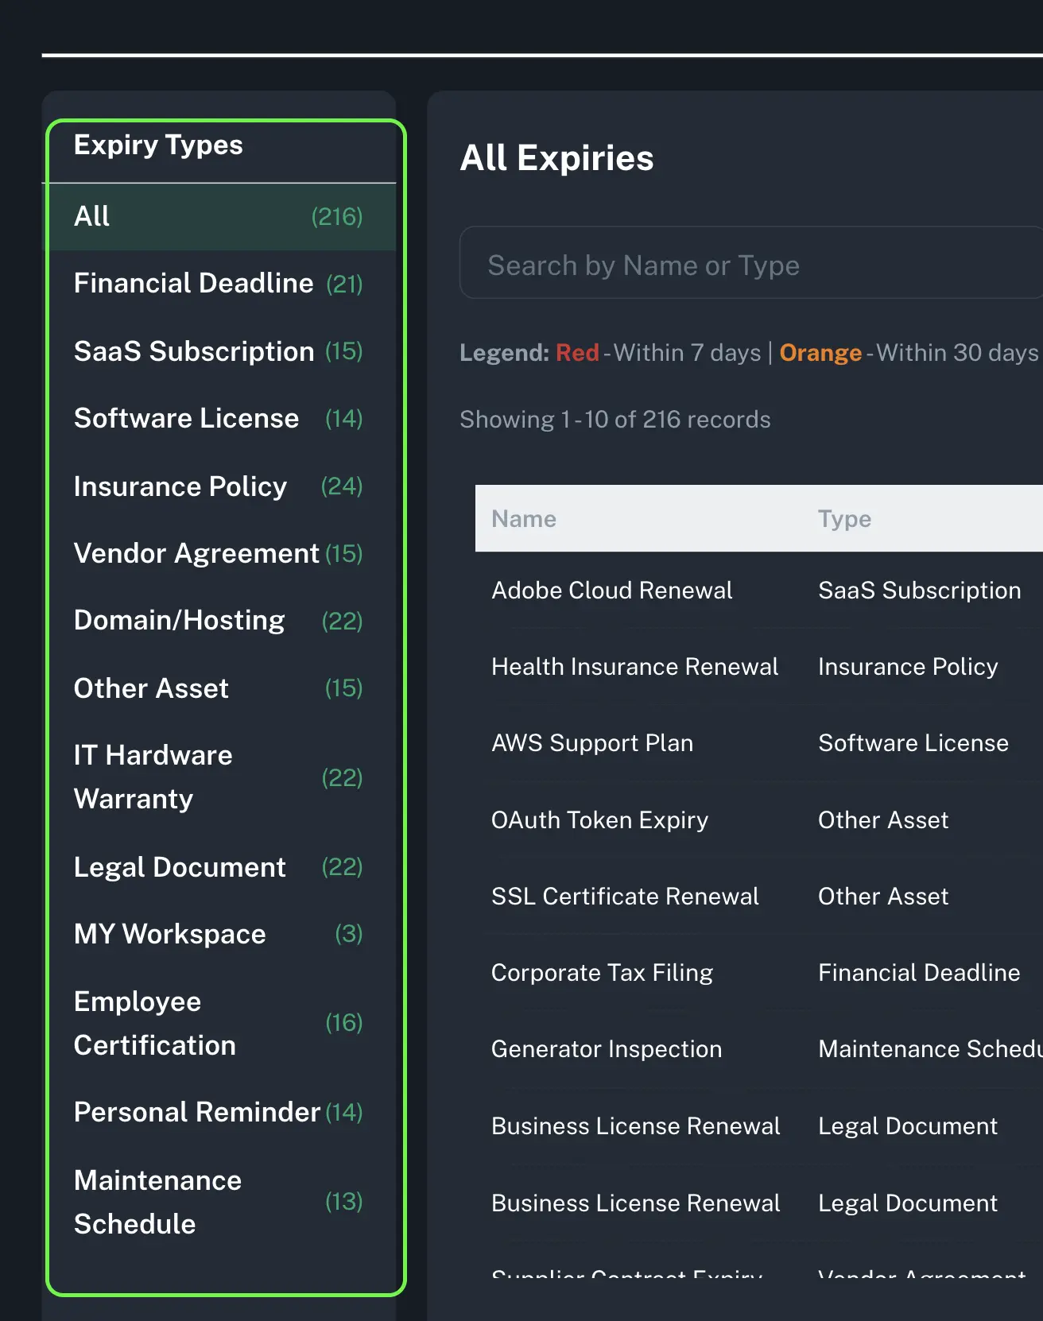Open the Domain/Hosting category
Viewport: 1043px width, 1321px height.
[x=219, y=621]
